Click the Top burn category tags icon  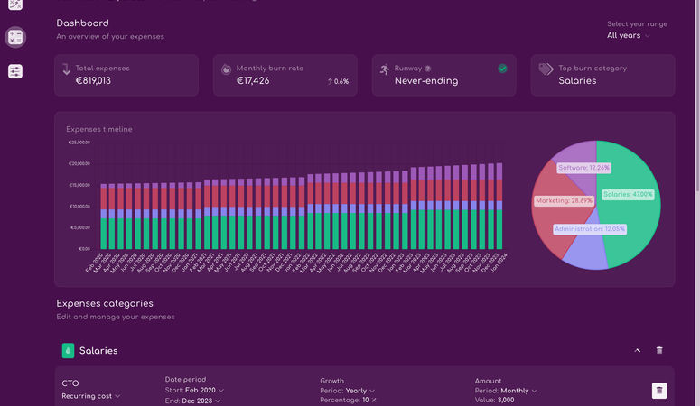tap(546, 69)
